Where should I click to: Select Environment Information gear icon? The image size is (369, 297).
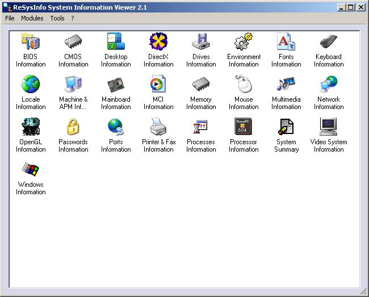[244, 41]
